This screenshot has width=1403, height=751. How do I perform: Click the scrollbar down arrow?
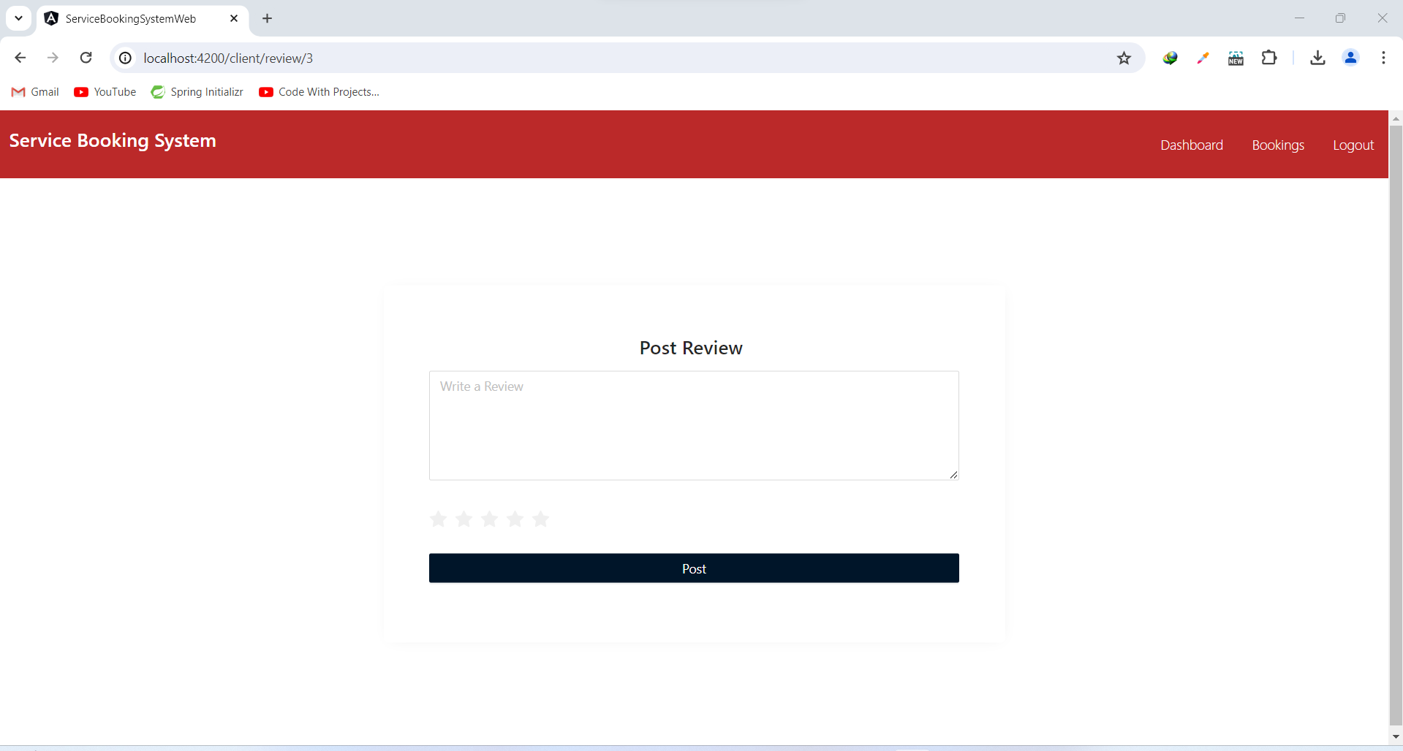click(1396, 736)
